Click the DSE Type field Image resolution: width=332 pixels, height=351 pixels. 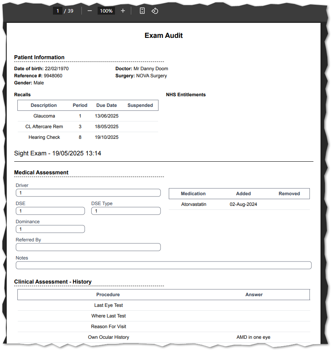click(x=126, y=211)
